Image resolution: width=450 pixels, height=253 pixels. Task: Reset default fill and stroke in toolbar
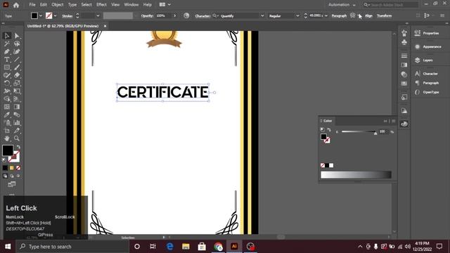click(4, 160)
